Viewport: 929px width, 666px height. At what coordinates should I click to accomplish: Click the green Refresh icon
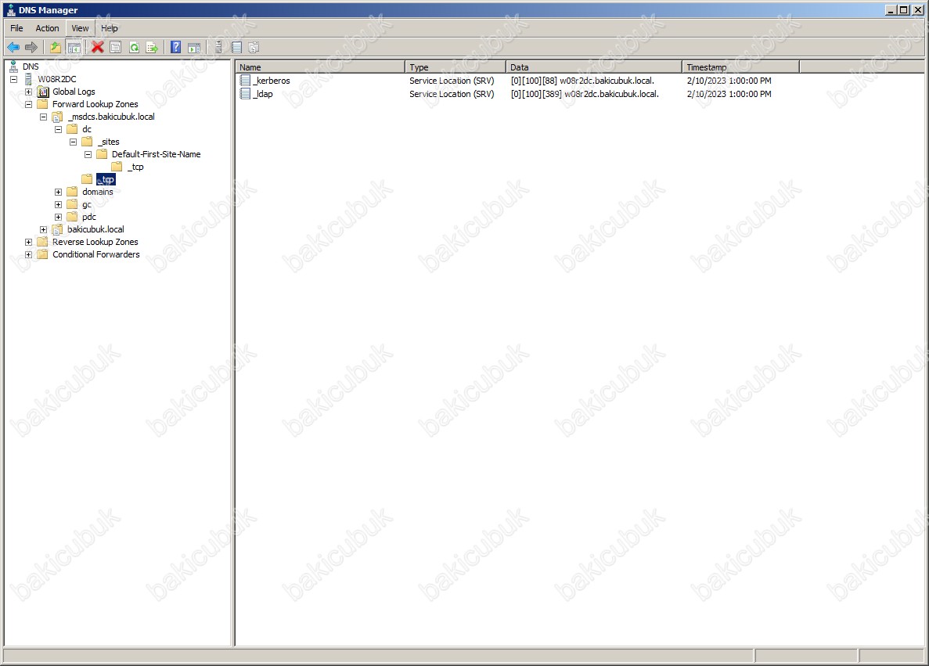pyautogui.click(x=134, y=48)
